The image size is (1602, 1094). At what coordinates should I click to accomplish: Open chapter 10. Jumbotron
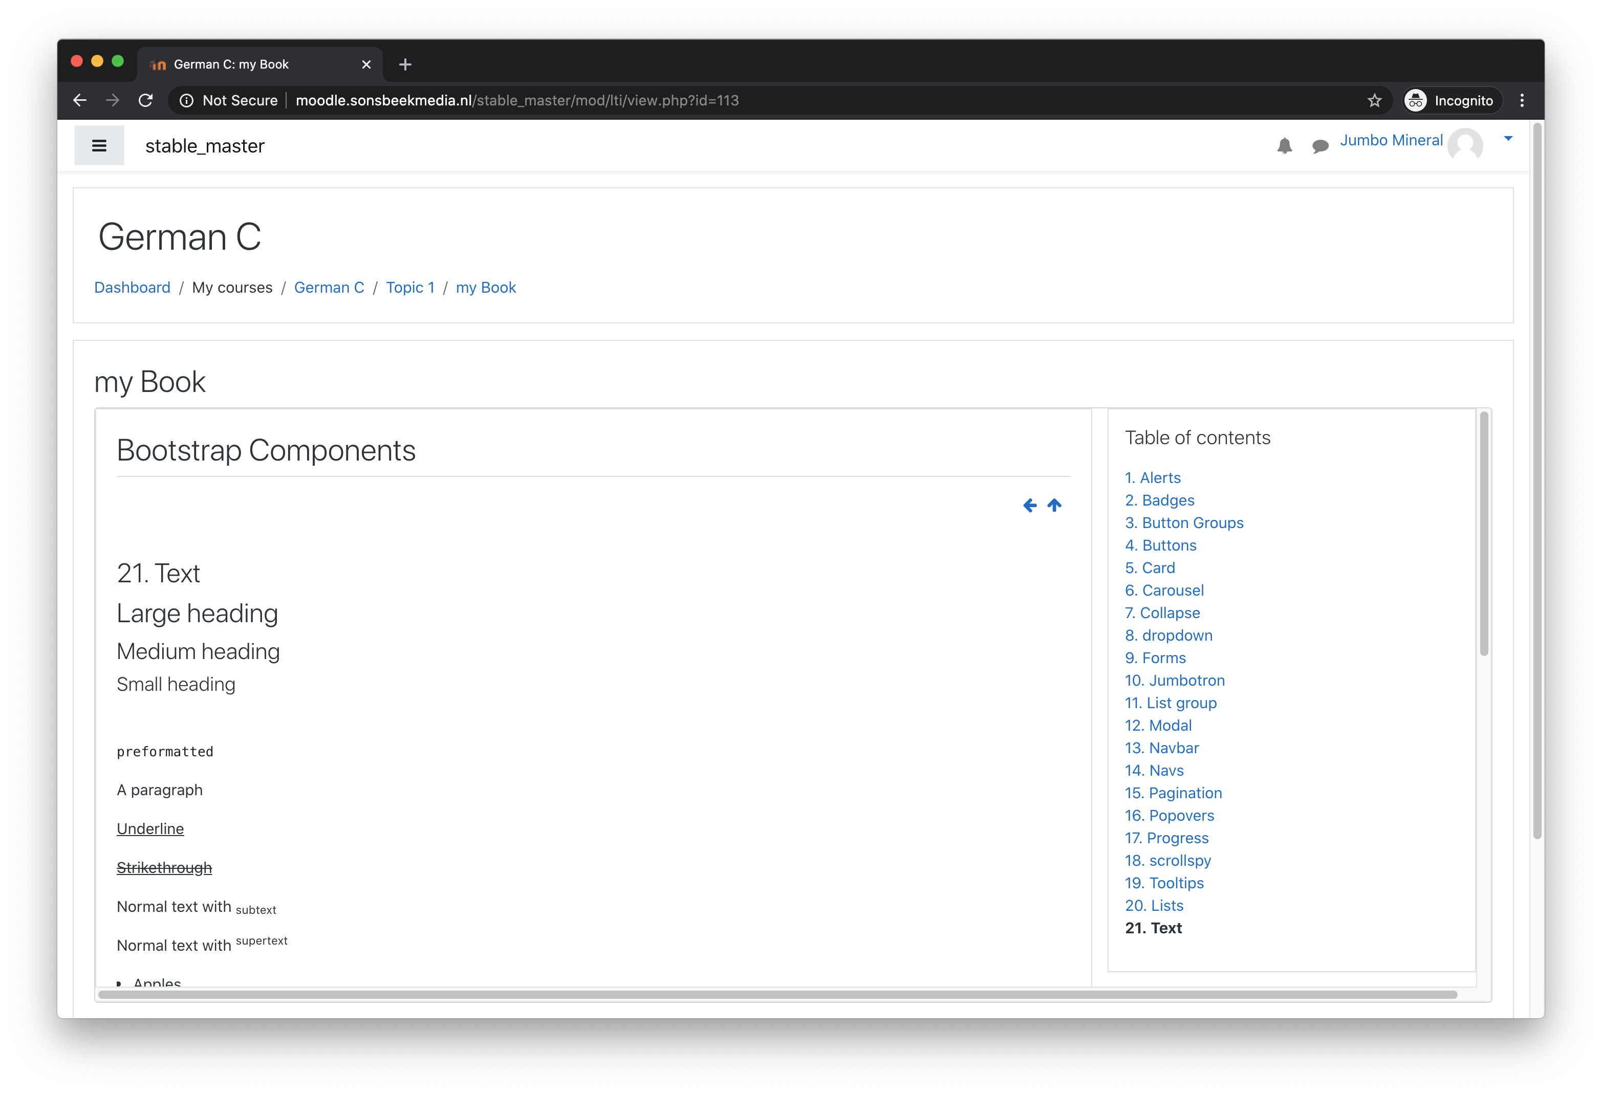tap(1175, 681)
